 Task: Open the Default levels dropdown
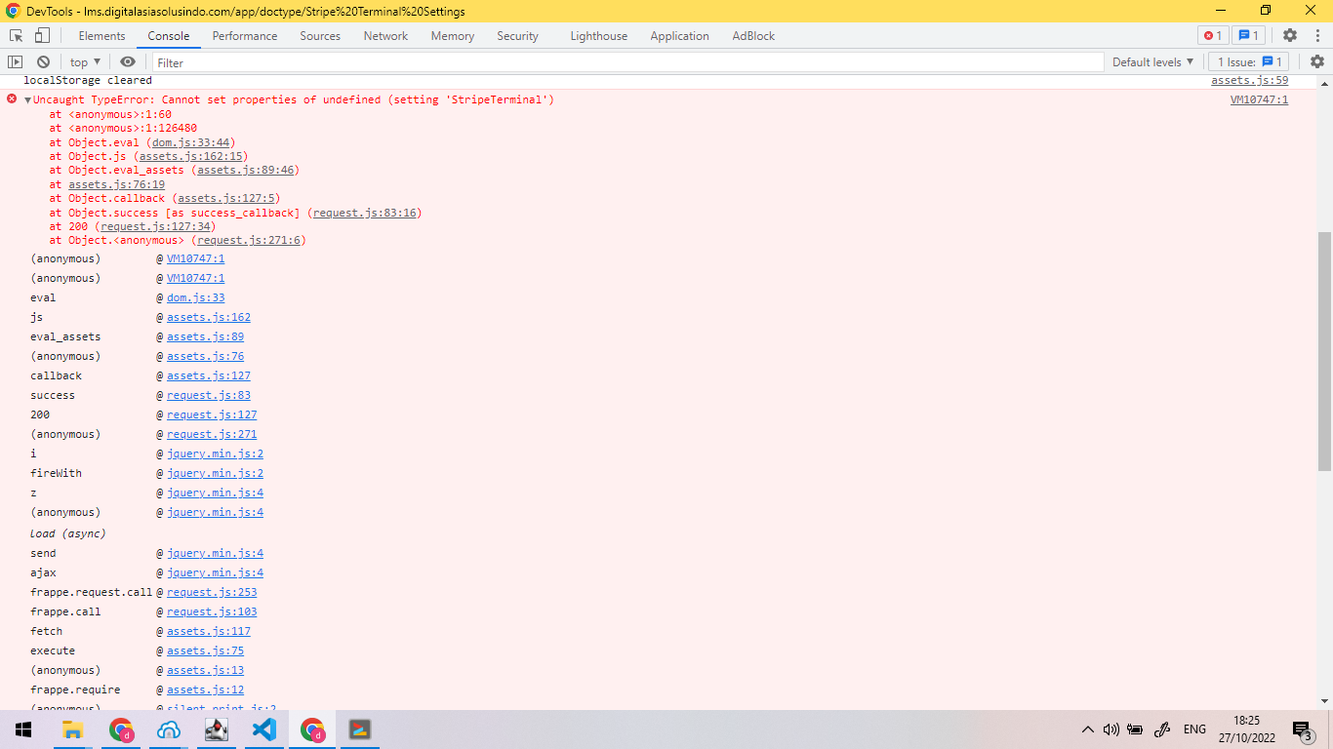[1153, 61]
